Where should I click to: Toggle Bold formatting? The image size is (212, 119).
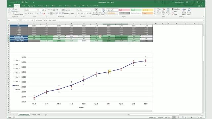click(26, 13)
